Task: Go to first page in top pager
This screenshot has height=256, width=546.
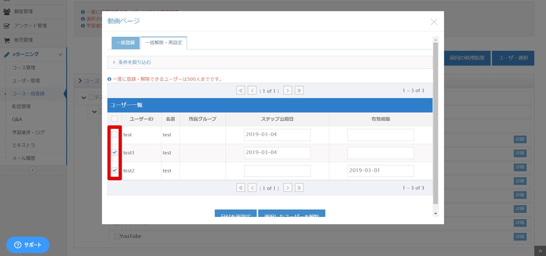Action: [x=241, y=90]
